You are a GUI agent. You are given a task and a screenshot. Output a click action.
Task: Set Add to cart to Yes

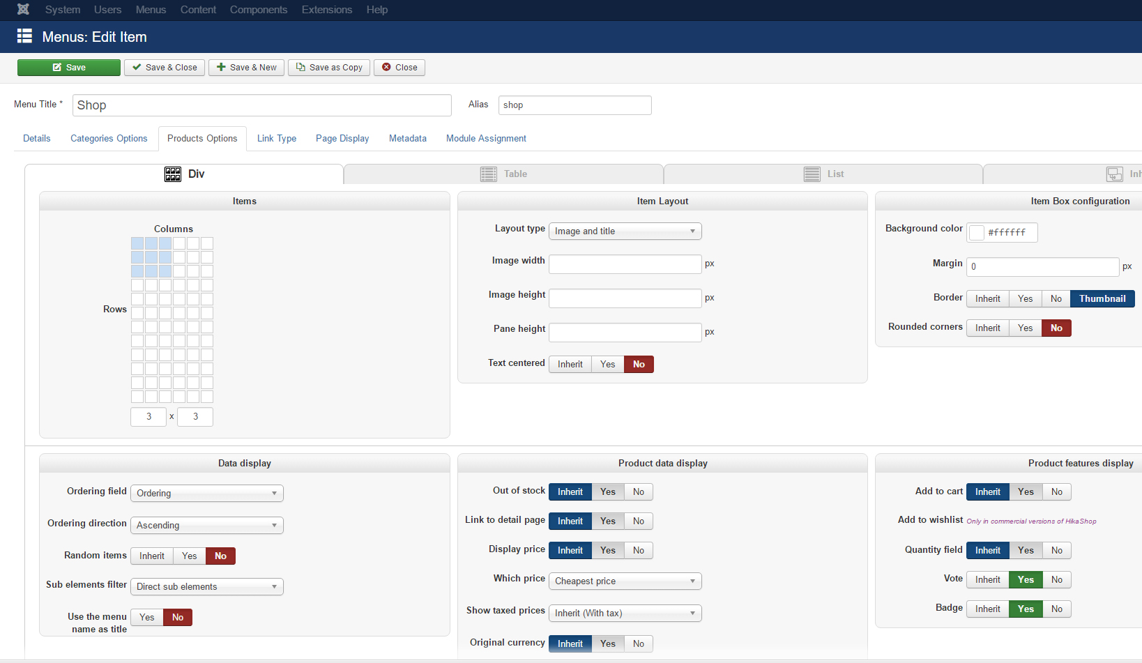1026,492
